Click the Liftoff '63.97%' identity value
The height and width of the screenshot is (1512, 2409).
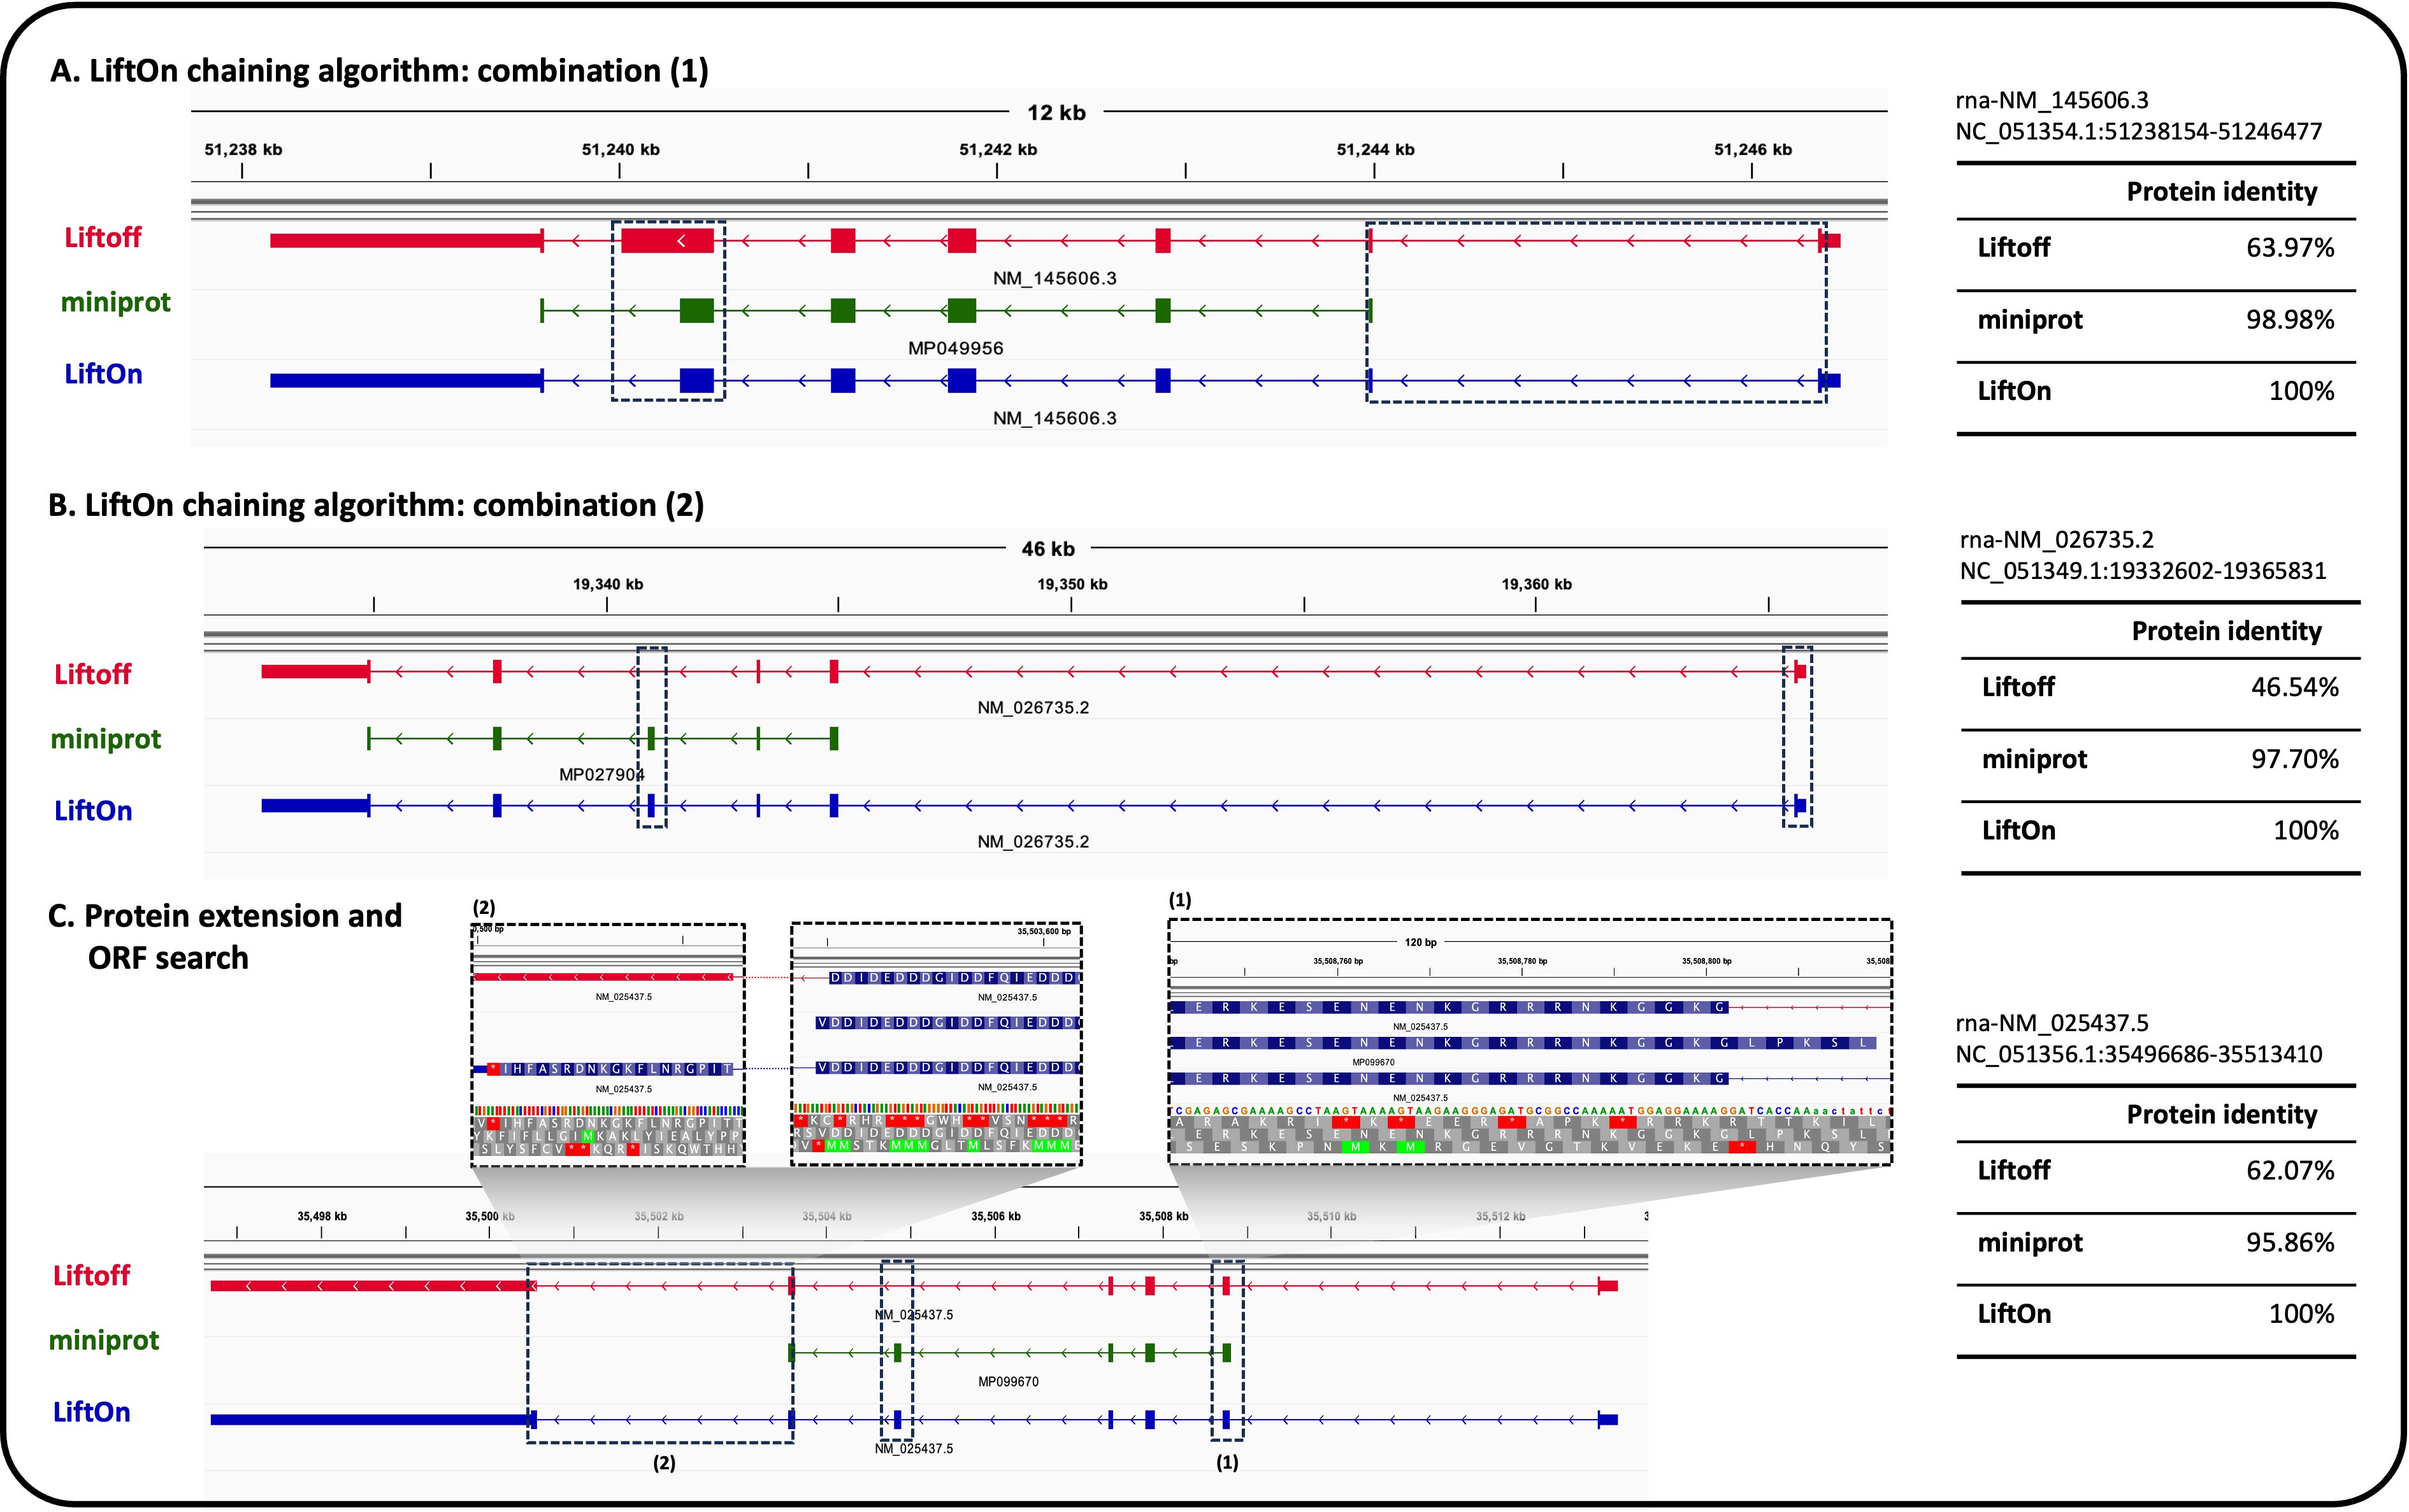click(2290, 248)
